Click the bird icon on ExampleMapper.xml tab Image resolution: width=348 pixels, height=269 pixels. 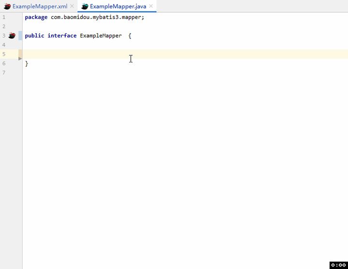point(7,6)
